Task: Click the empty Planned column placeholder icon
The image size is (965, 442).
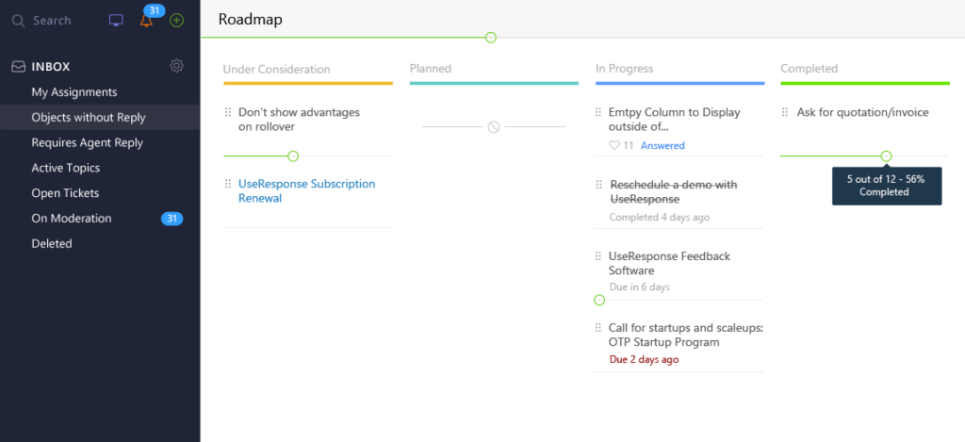Action: [x=494, y=127]
